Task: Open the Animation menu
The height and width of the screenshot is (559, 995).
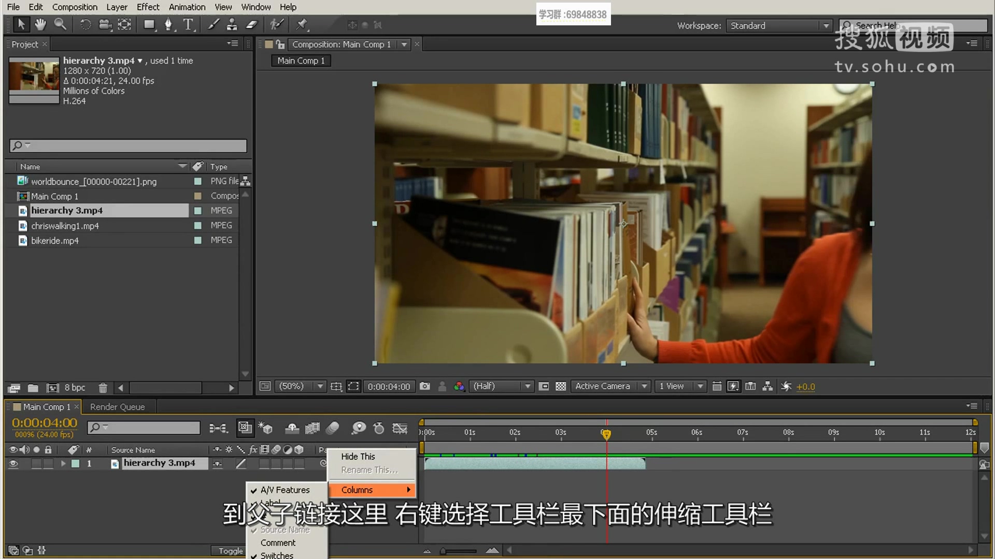Action: pyautogui.click(x=187, y=7)
